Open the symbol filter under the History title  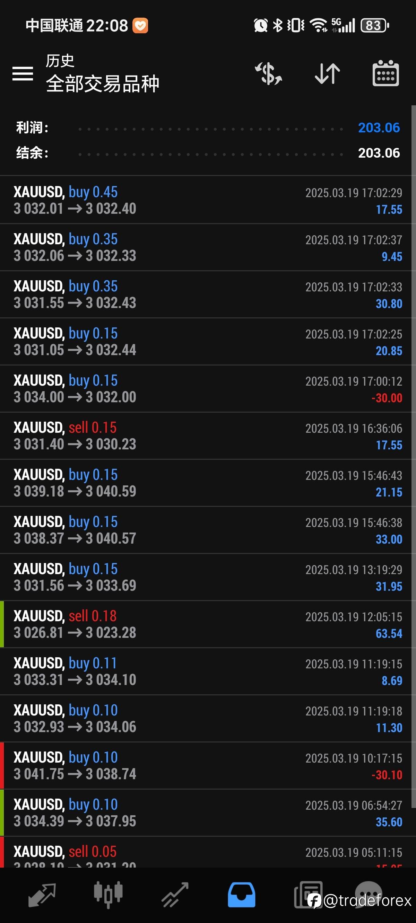(103, 83)
